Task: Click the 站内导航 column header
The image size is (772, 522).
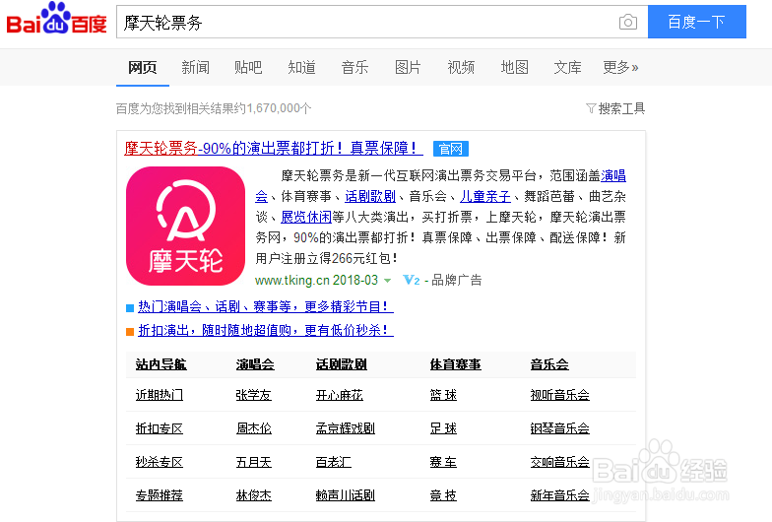Action: pyautogui.click(x=161, y=364)
